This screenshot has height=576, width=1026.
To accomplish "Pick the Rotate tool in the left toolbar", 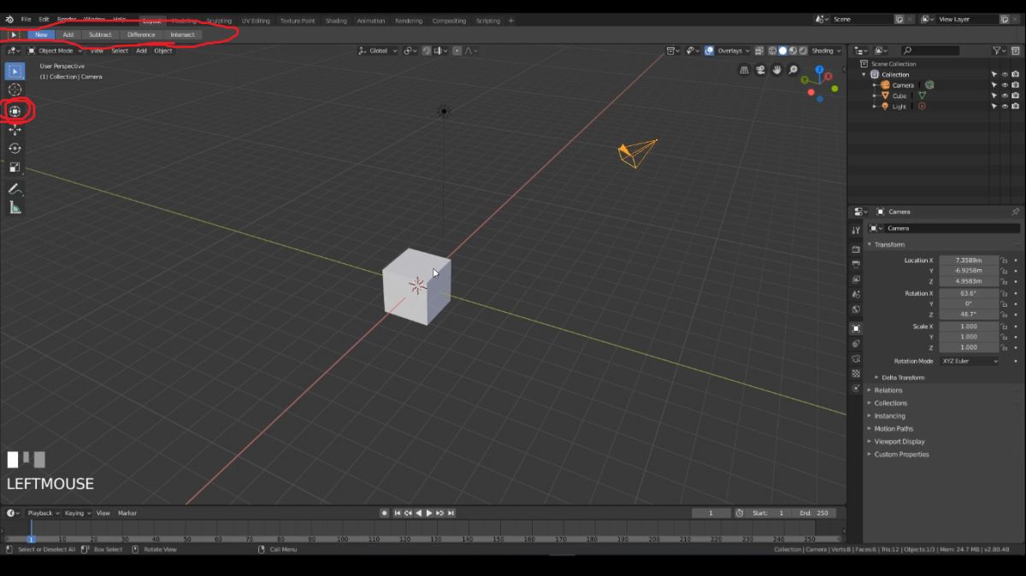I will coord(15,149).
